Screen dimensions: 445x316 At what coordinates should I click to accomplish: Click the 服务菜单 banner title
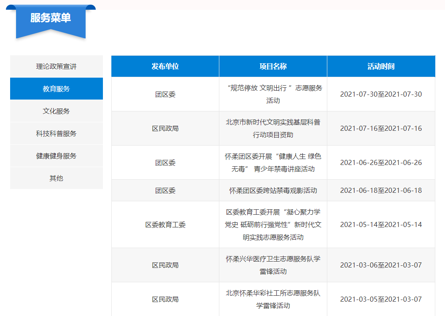pos(51,18)
